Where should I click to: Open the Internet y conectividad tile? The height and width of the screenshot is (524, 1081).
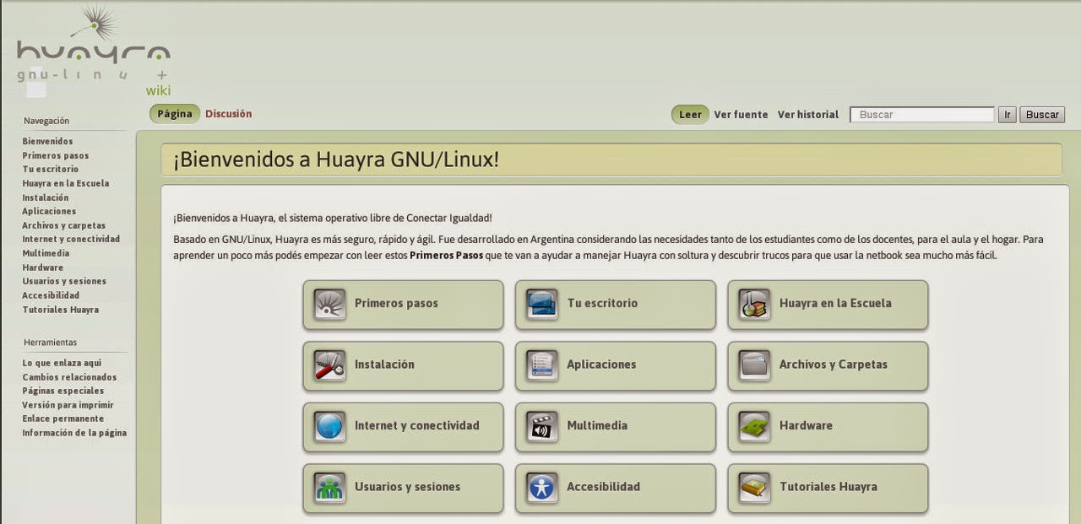tap(403, 426)
